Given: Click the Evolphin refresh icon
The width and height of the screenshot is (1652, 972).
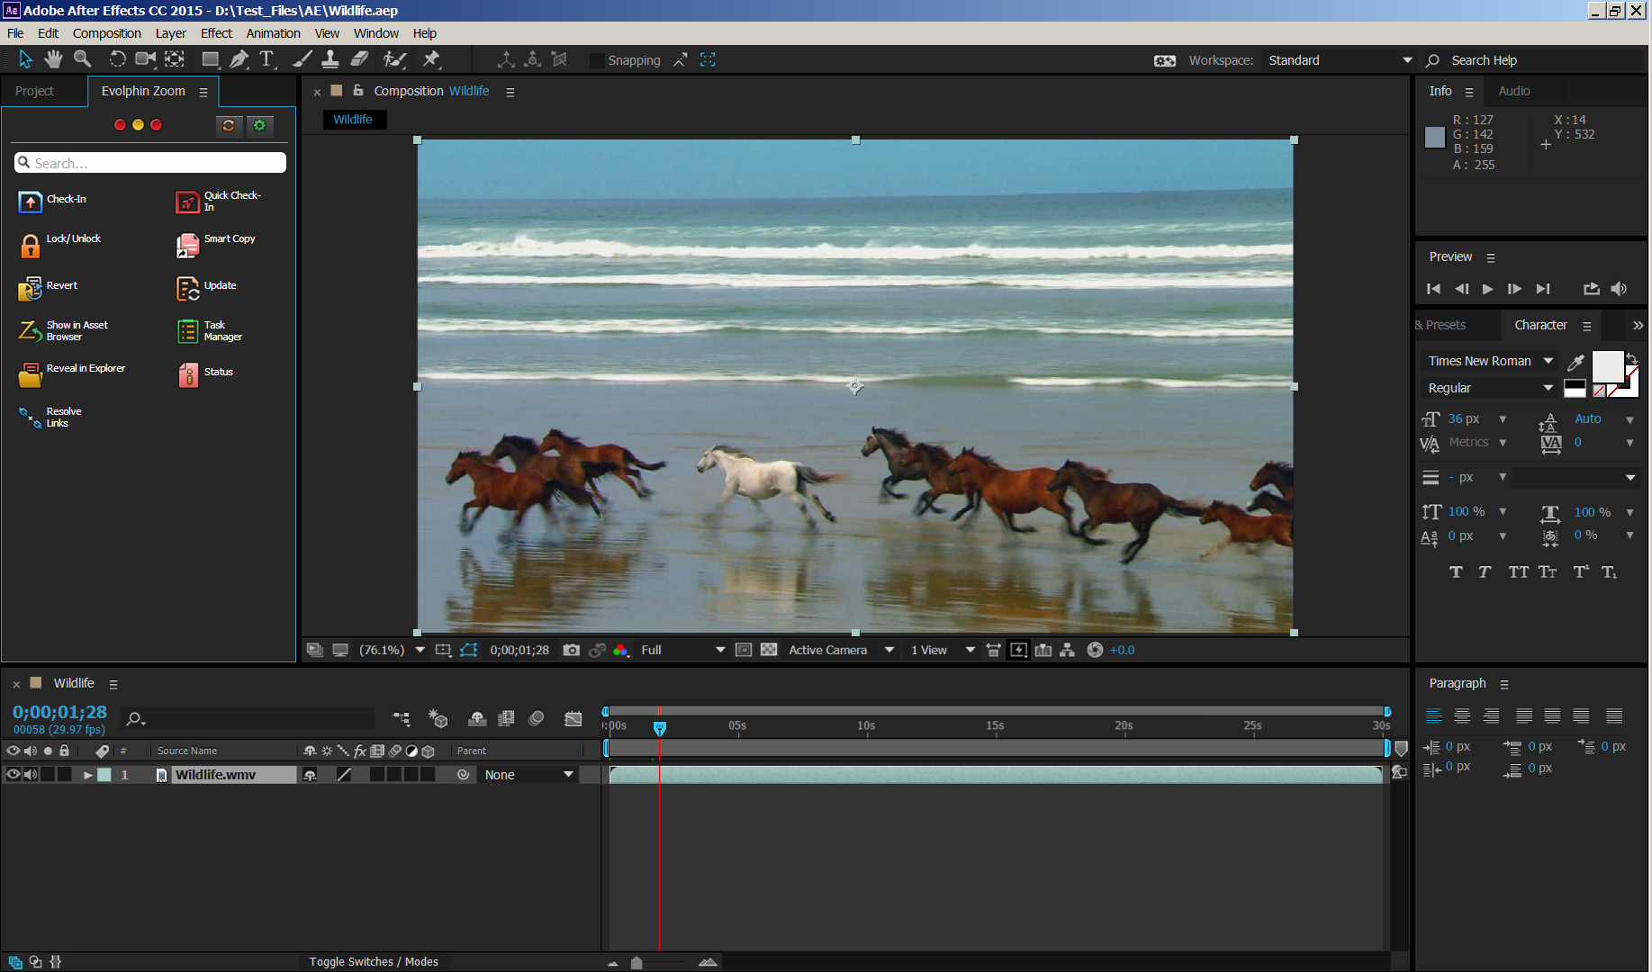Looking at the screenshot, I should click(x=229, y=125).
